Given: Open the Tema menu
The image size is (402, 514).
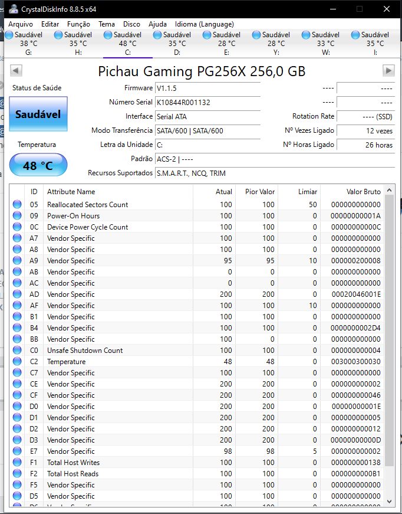Looking at the screenshot, I should (107, 24).
